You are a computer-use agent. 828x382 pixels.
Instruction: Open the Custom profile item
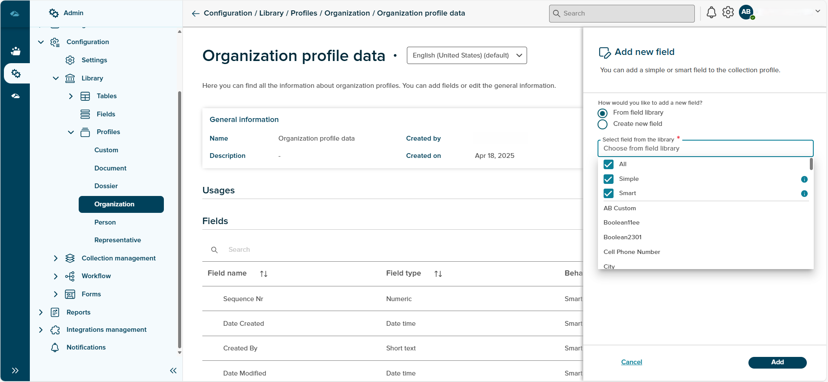tap(106, 150)
